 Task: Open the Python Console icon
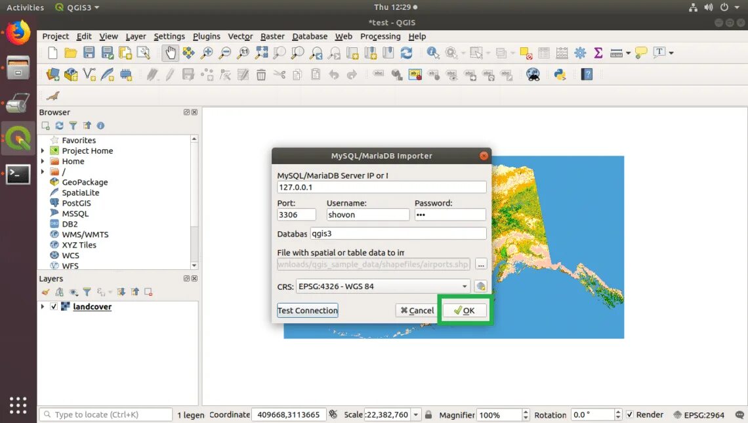560,74
